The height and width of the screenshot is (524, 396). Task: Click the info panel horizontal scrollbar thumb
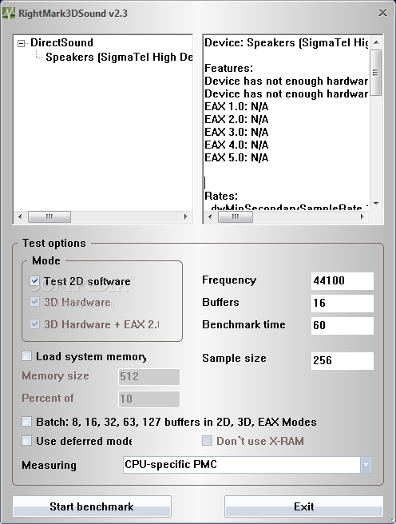pyautogui.click(x=236, y=217)
